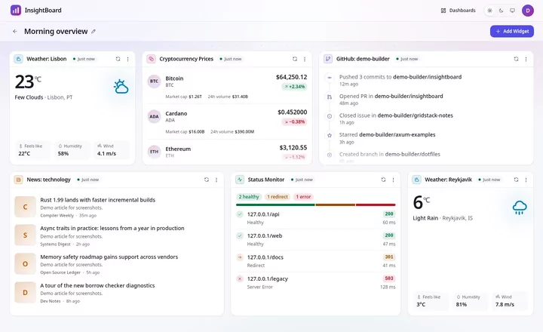Open article Memory safety roadmap gains support

tap(109, 257)
